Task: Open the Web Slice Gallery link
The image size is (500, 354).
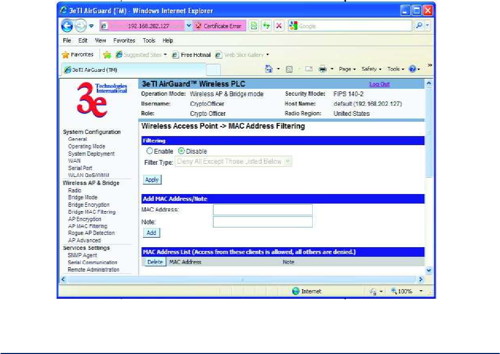Action: [243, 55]
